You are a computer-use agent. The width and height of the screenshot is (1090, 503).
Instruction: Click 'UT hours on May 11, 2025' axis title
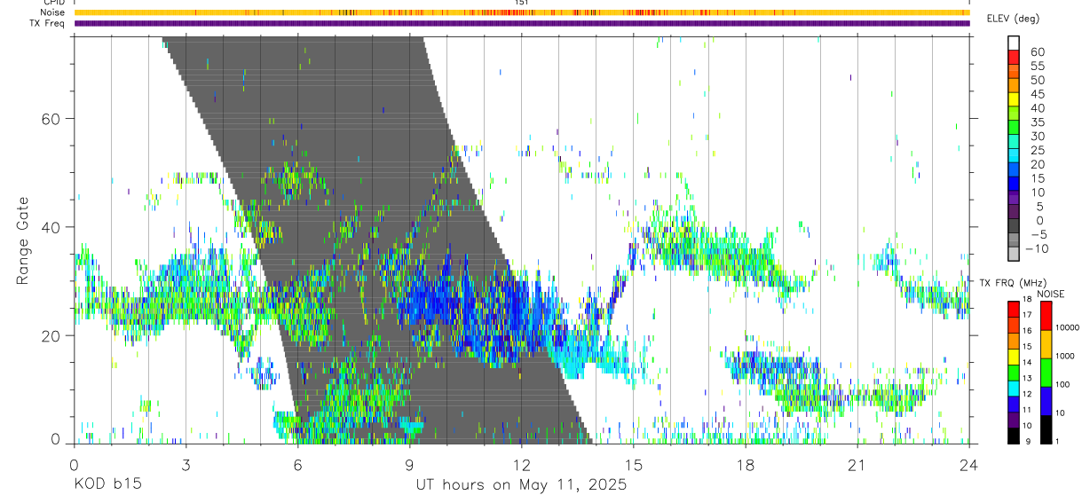point(521,485)
